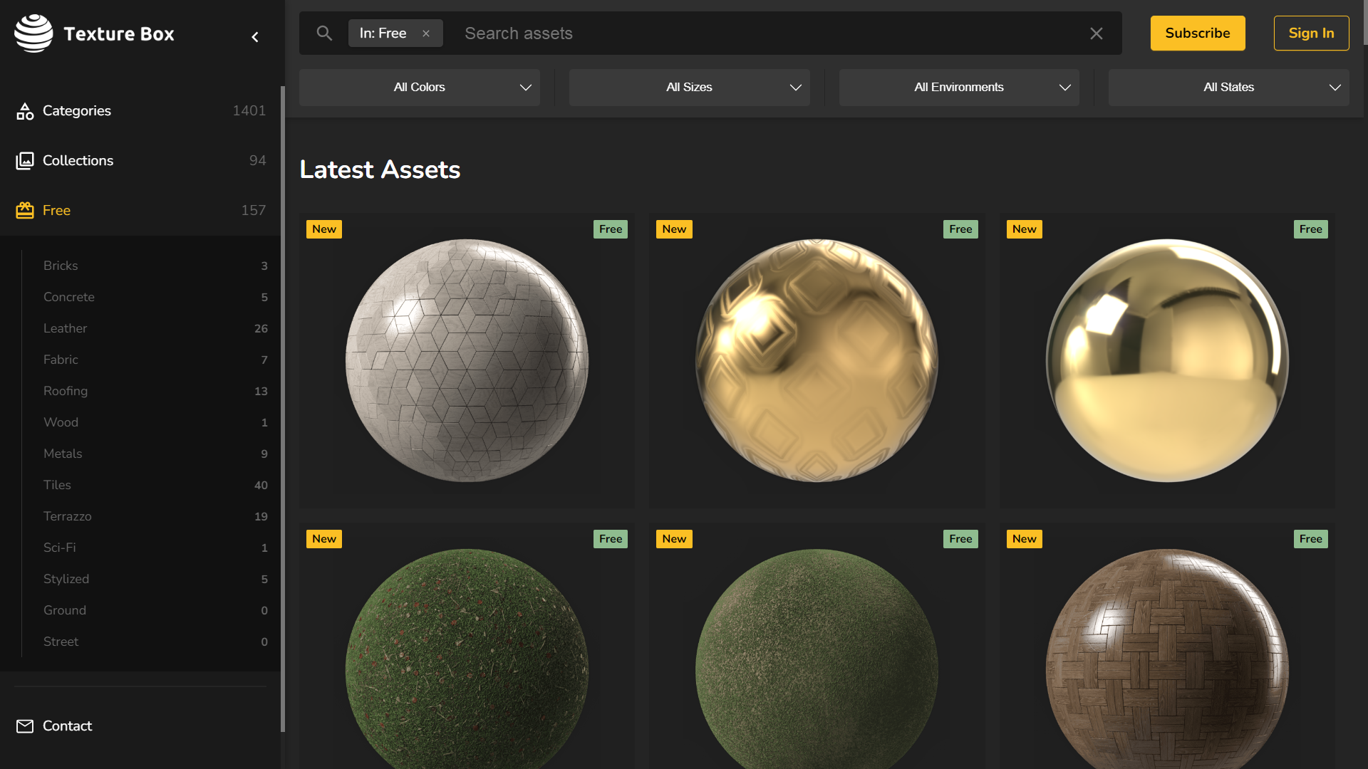
Task: Select the Concrete subcategory
Action: point(155,297)
